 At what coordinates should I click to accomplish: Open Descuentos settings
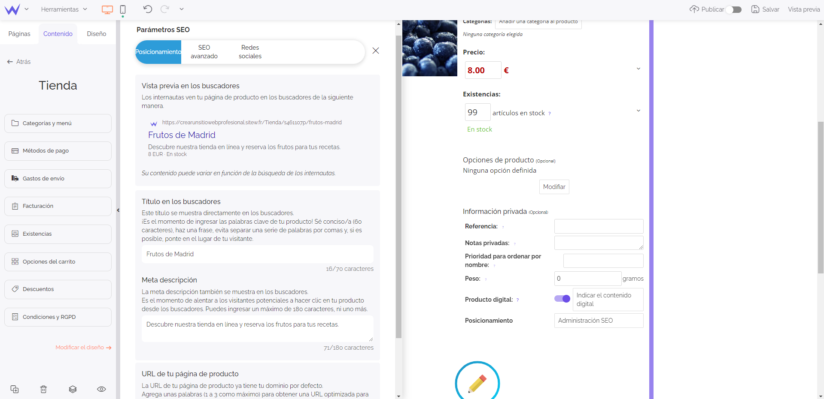click(58, 289)
